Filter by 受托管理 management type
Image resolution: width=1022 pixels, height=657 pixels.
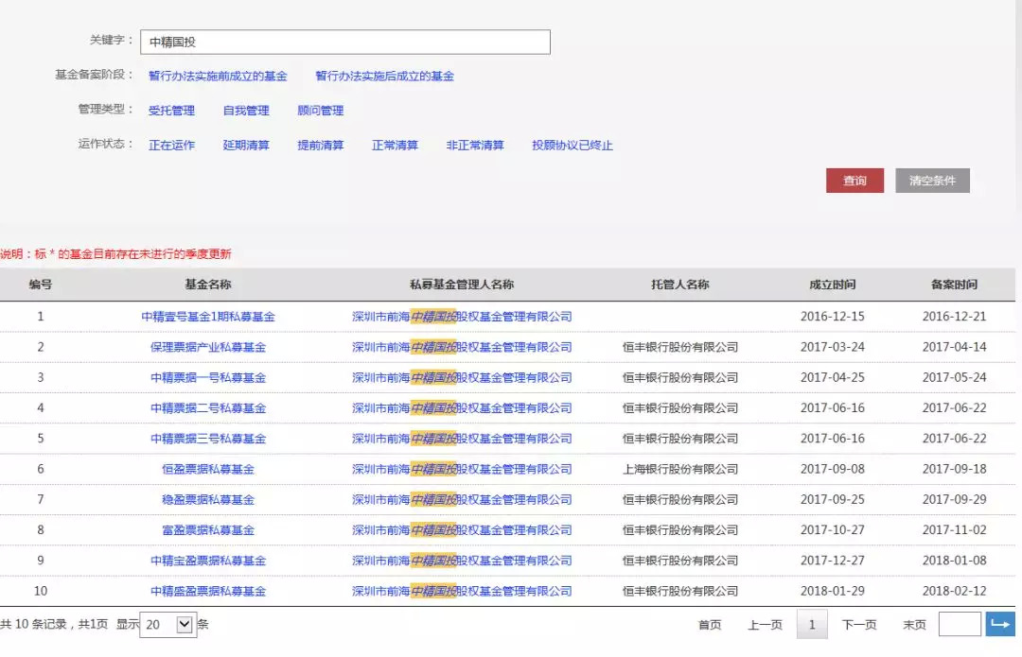pos(171,111)
